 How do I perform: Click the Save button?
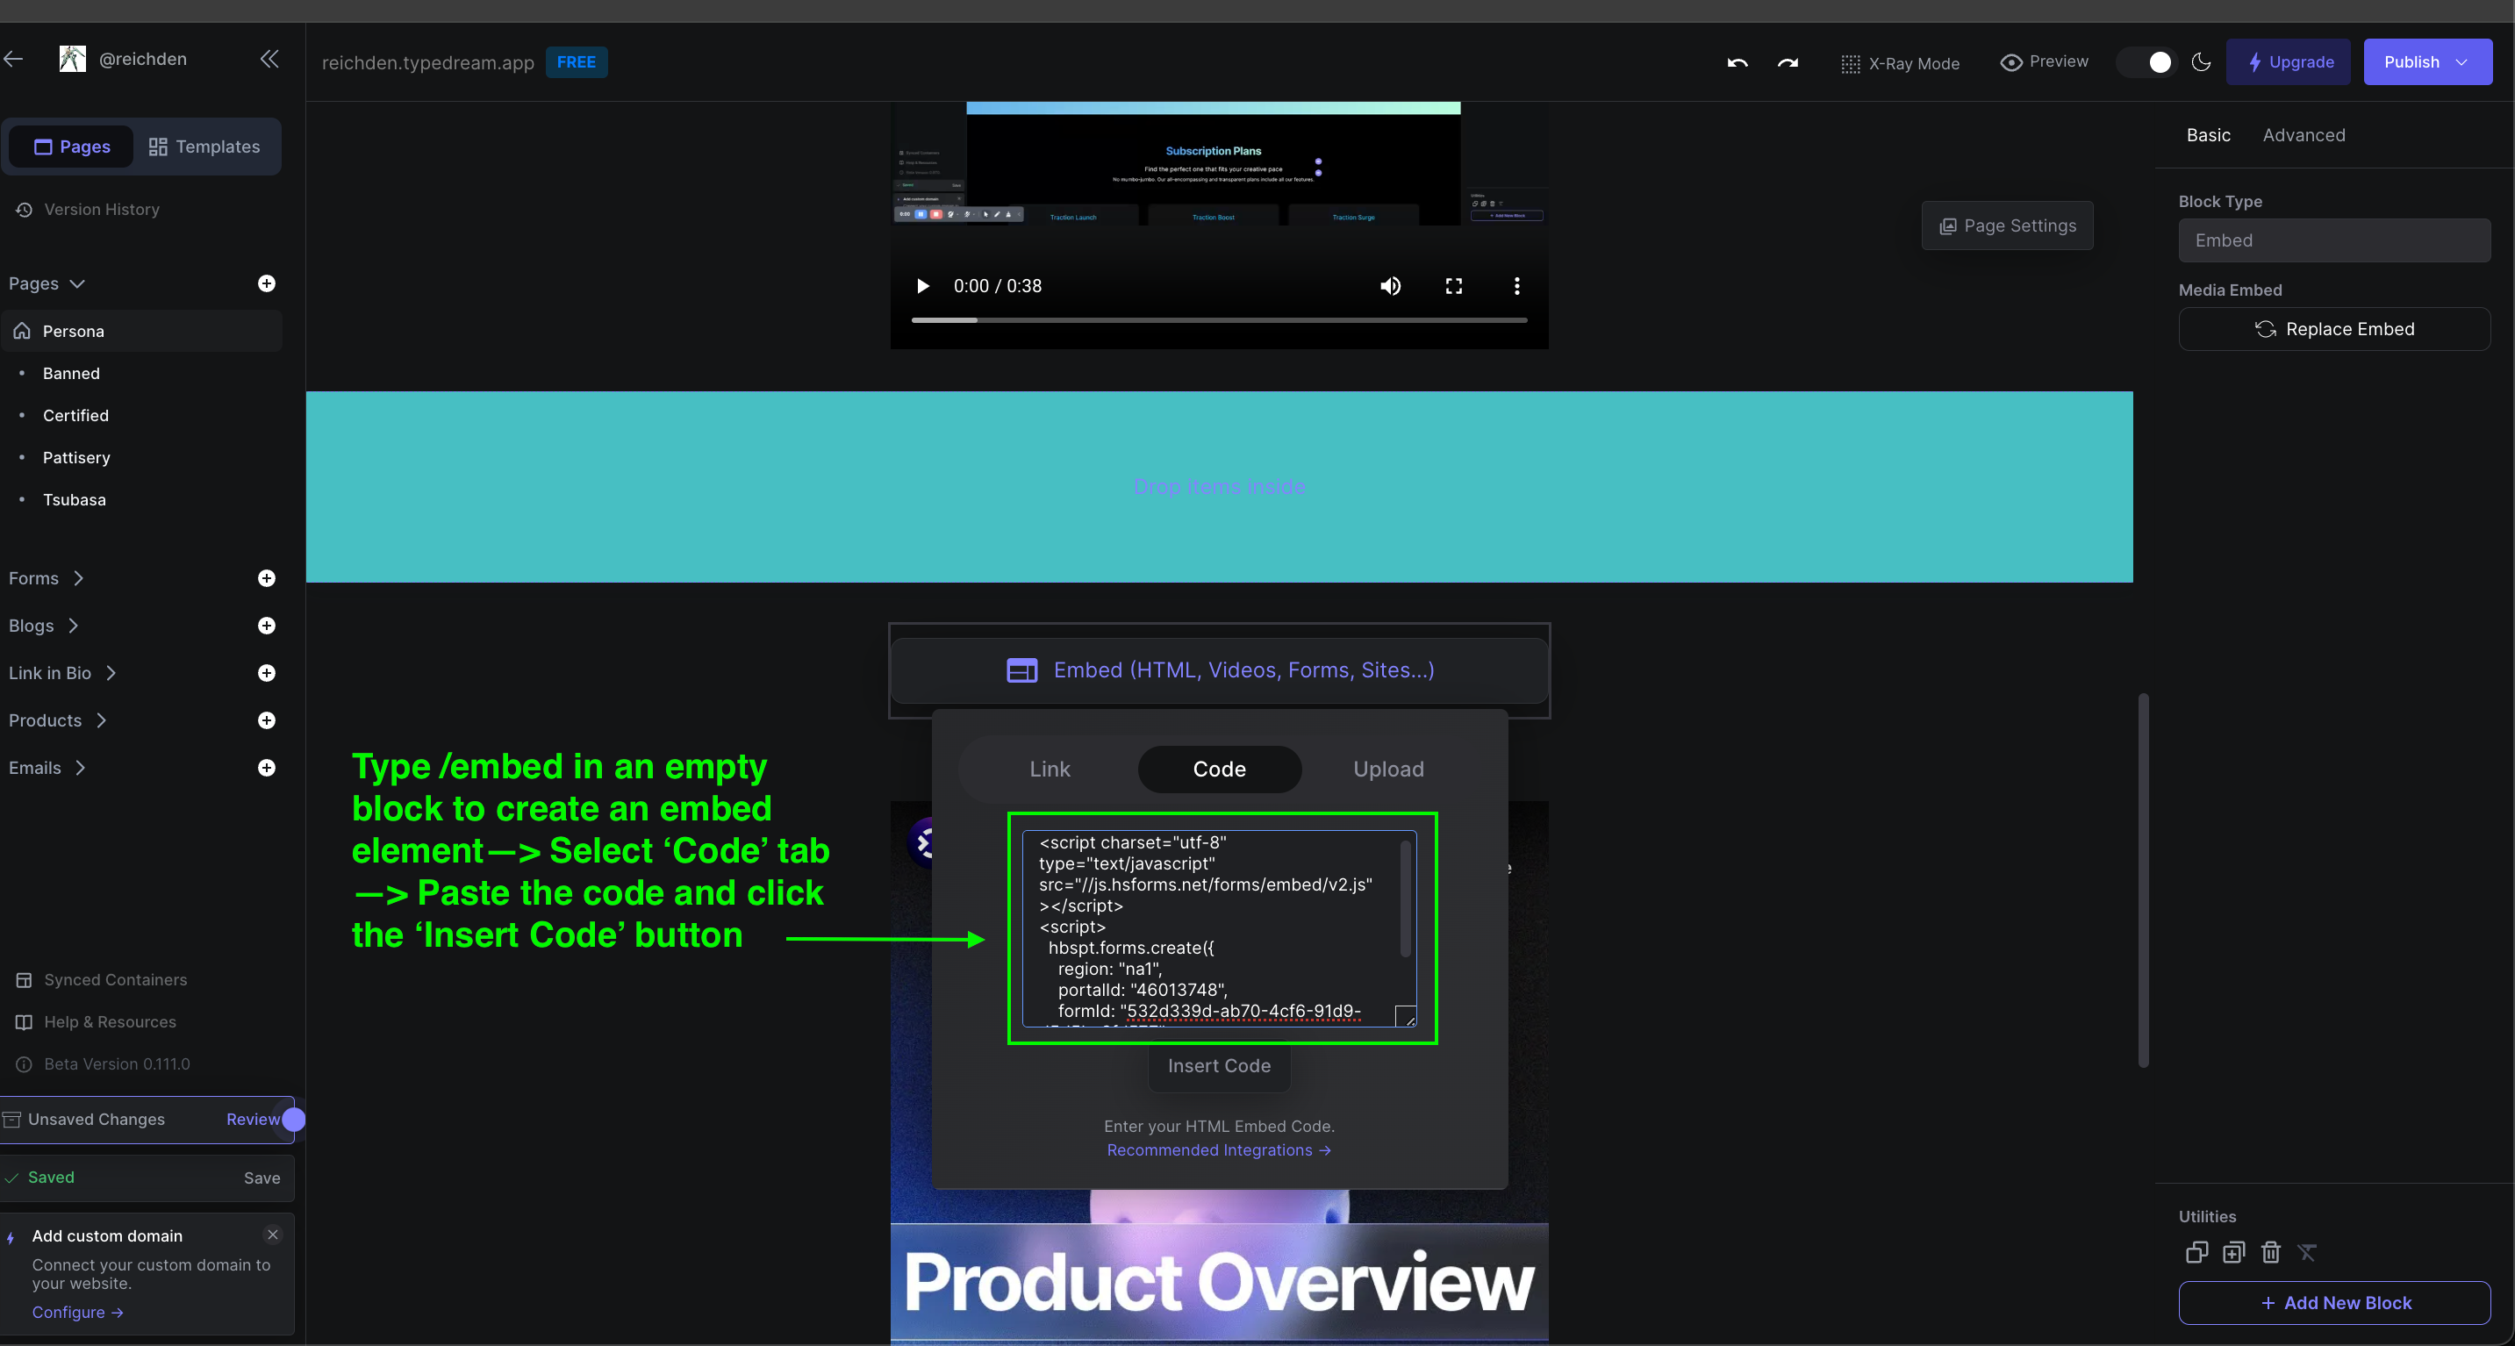262,1178
